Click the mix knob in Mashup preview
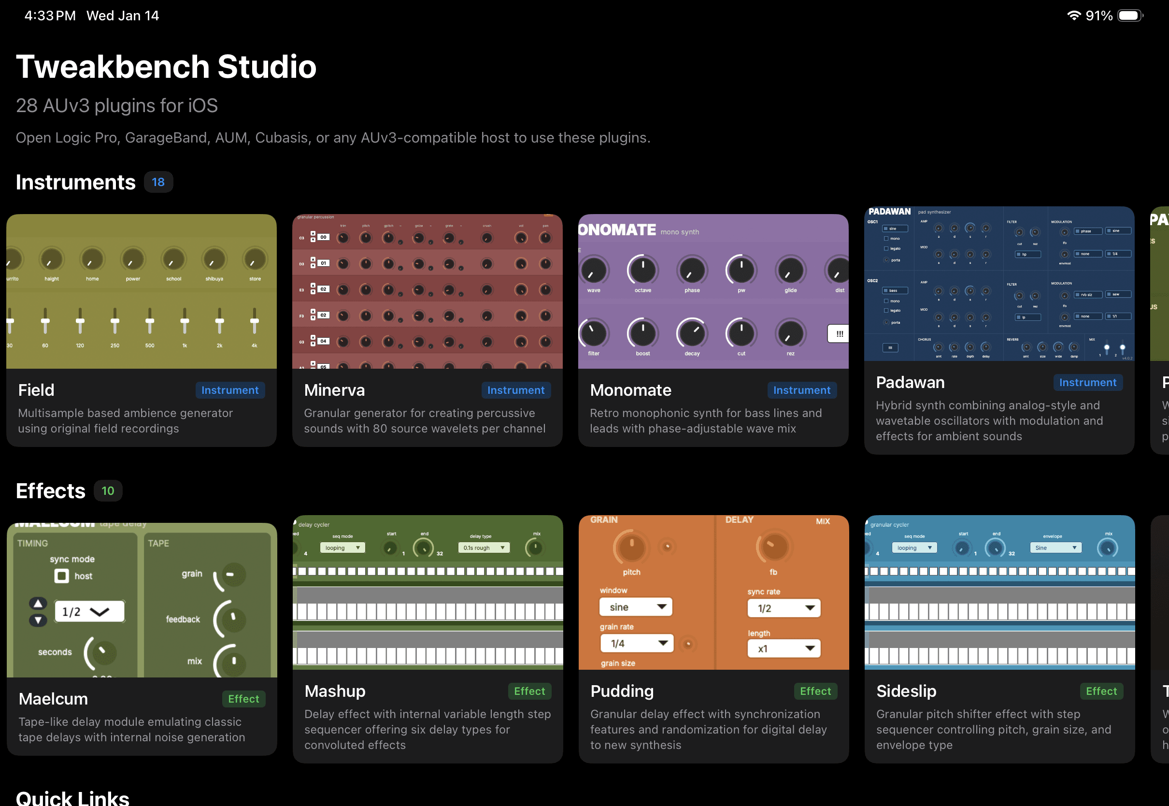This screenshot has width=1169, height=806. pyautogui.click(x=535, y=548)
